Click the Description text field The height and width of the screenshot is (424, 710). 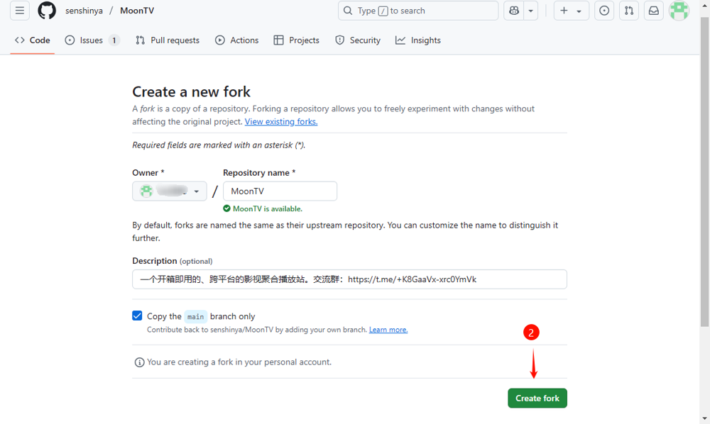[x=349, y=279]
